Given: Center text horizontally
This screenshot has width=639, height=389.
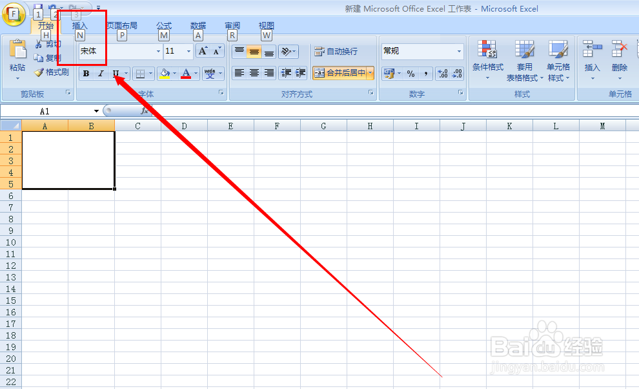Looking at the screenshot, I should point(254,73).
